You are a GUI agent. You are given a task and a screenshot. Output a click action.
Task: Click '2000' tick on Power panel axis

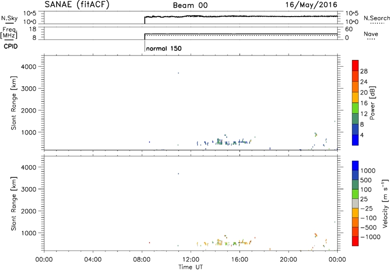click(29, 110)
